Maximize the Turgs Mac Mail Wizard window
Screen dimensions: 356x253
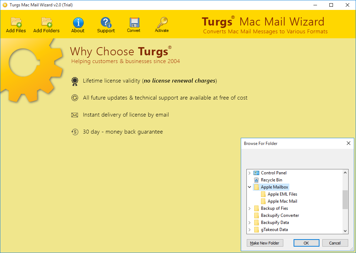tap(331, 5)
